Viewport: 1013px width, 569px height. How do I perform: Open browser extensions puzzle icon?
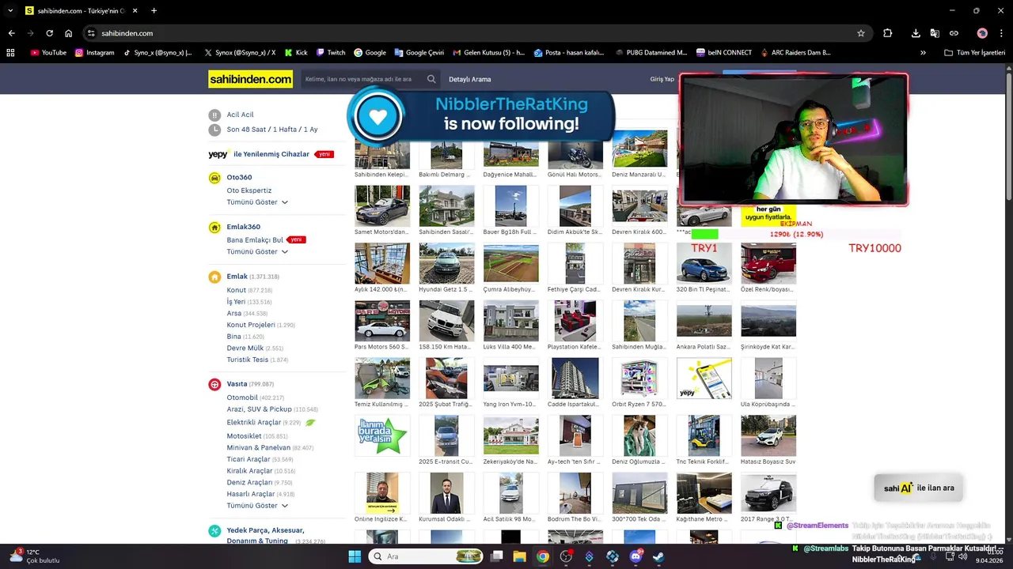(887, 33)
